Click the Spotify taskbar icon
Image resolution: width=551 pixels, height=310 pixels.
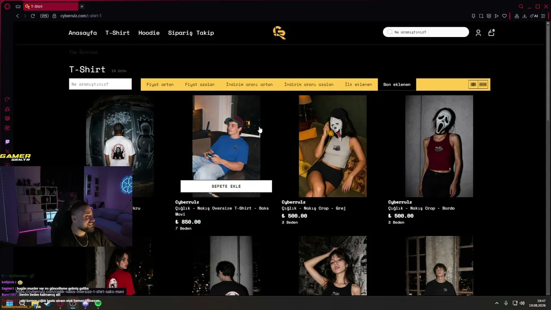(98, 304)
